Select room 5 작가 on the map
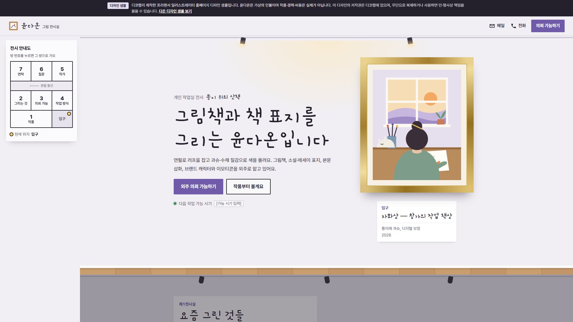The width and height of the screenshot is (573, 322). (62, 71)
